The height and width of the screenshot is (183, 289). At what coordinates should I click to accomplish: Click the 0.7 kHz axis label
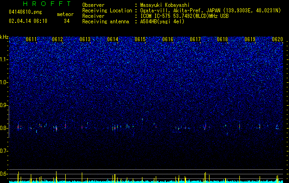(x=4, y=151)
